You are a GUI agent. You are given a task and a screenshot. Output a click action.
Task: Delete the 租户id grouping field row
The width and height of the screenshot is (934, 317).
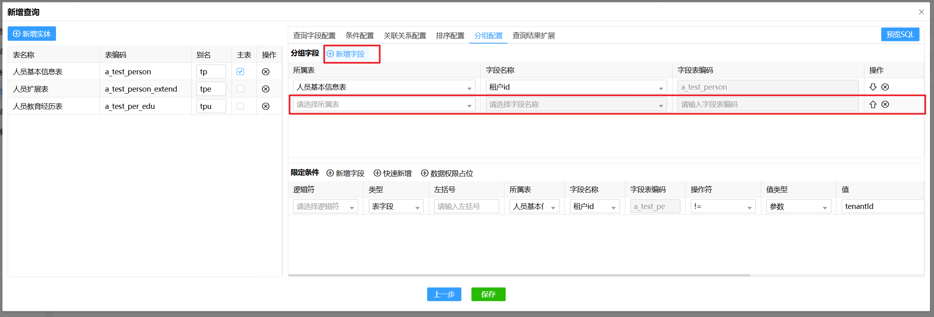point(885,87)
